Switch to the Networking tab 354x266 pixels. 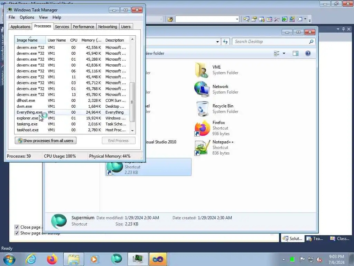tap(108, 27)
